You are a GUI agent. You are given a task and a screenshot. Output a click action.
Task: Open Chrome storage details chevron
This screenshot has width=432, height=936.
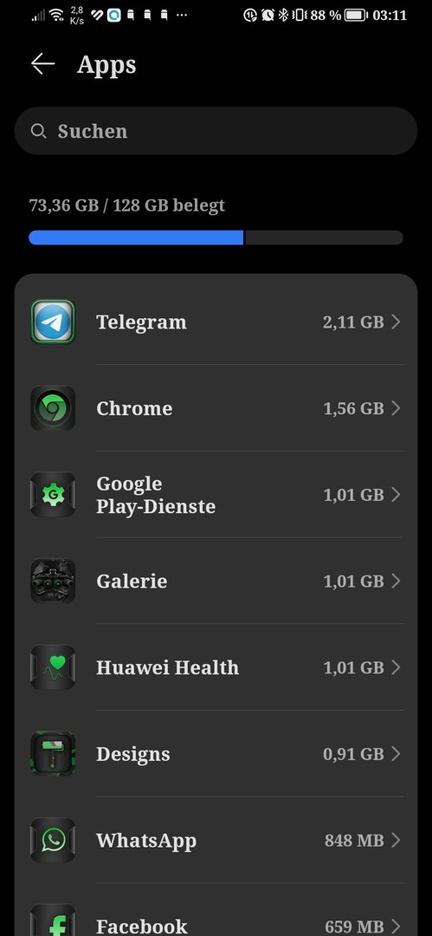(396, 408)
